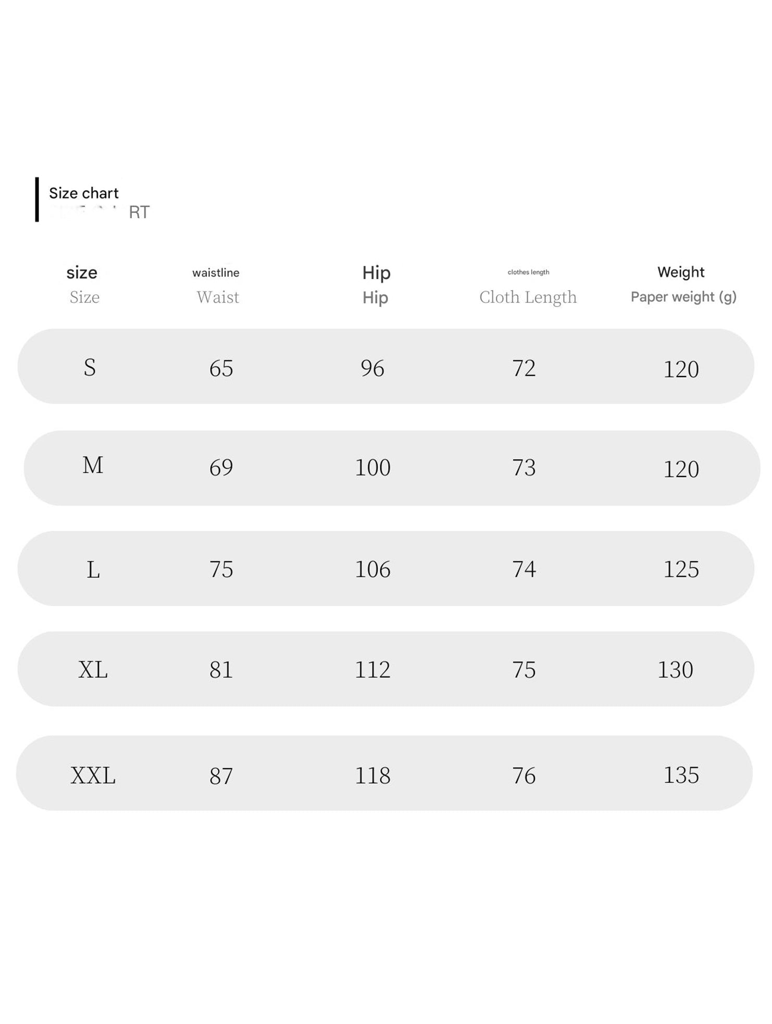Select the M size row label
The height and width of the screenshot is (1024, 772).
pyautogui.click(x=93, y=465)
